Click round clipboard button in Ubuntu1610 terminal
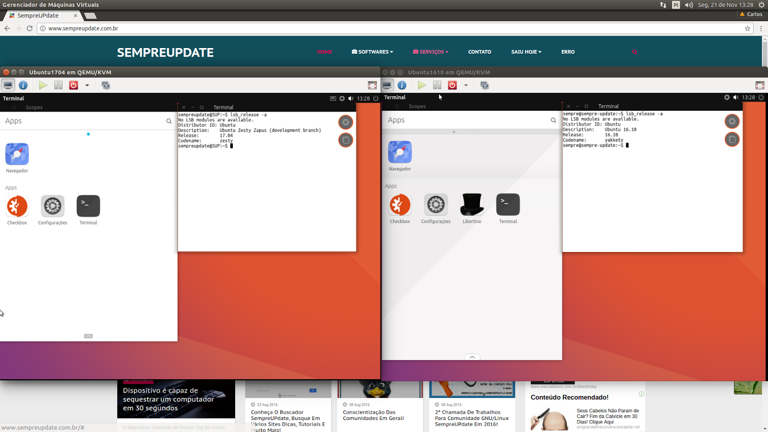Viewport: 768px width, 432px height. (732, 139)
